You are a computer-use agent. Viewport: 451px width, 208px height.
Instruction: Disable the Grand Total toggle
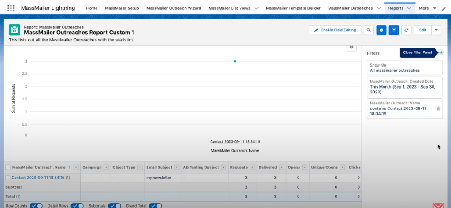pos(155,205)
